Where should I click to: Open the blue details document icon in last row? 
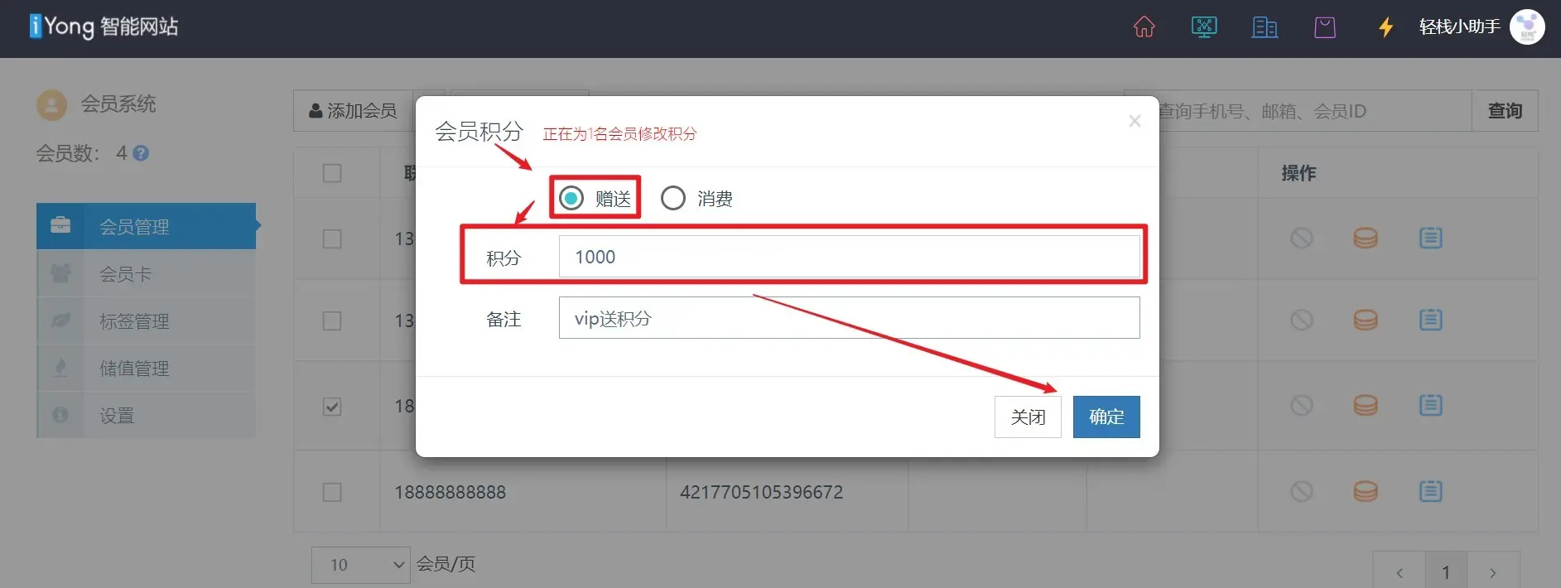click(x=1430, y=491)
